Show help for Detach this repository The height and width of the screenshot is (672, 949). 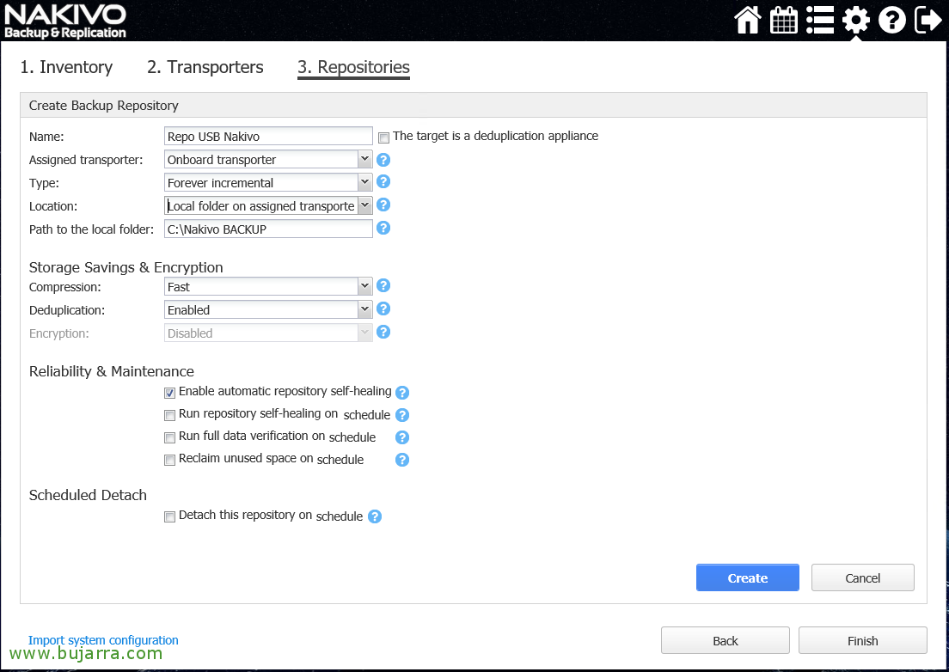pos(375,516)
